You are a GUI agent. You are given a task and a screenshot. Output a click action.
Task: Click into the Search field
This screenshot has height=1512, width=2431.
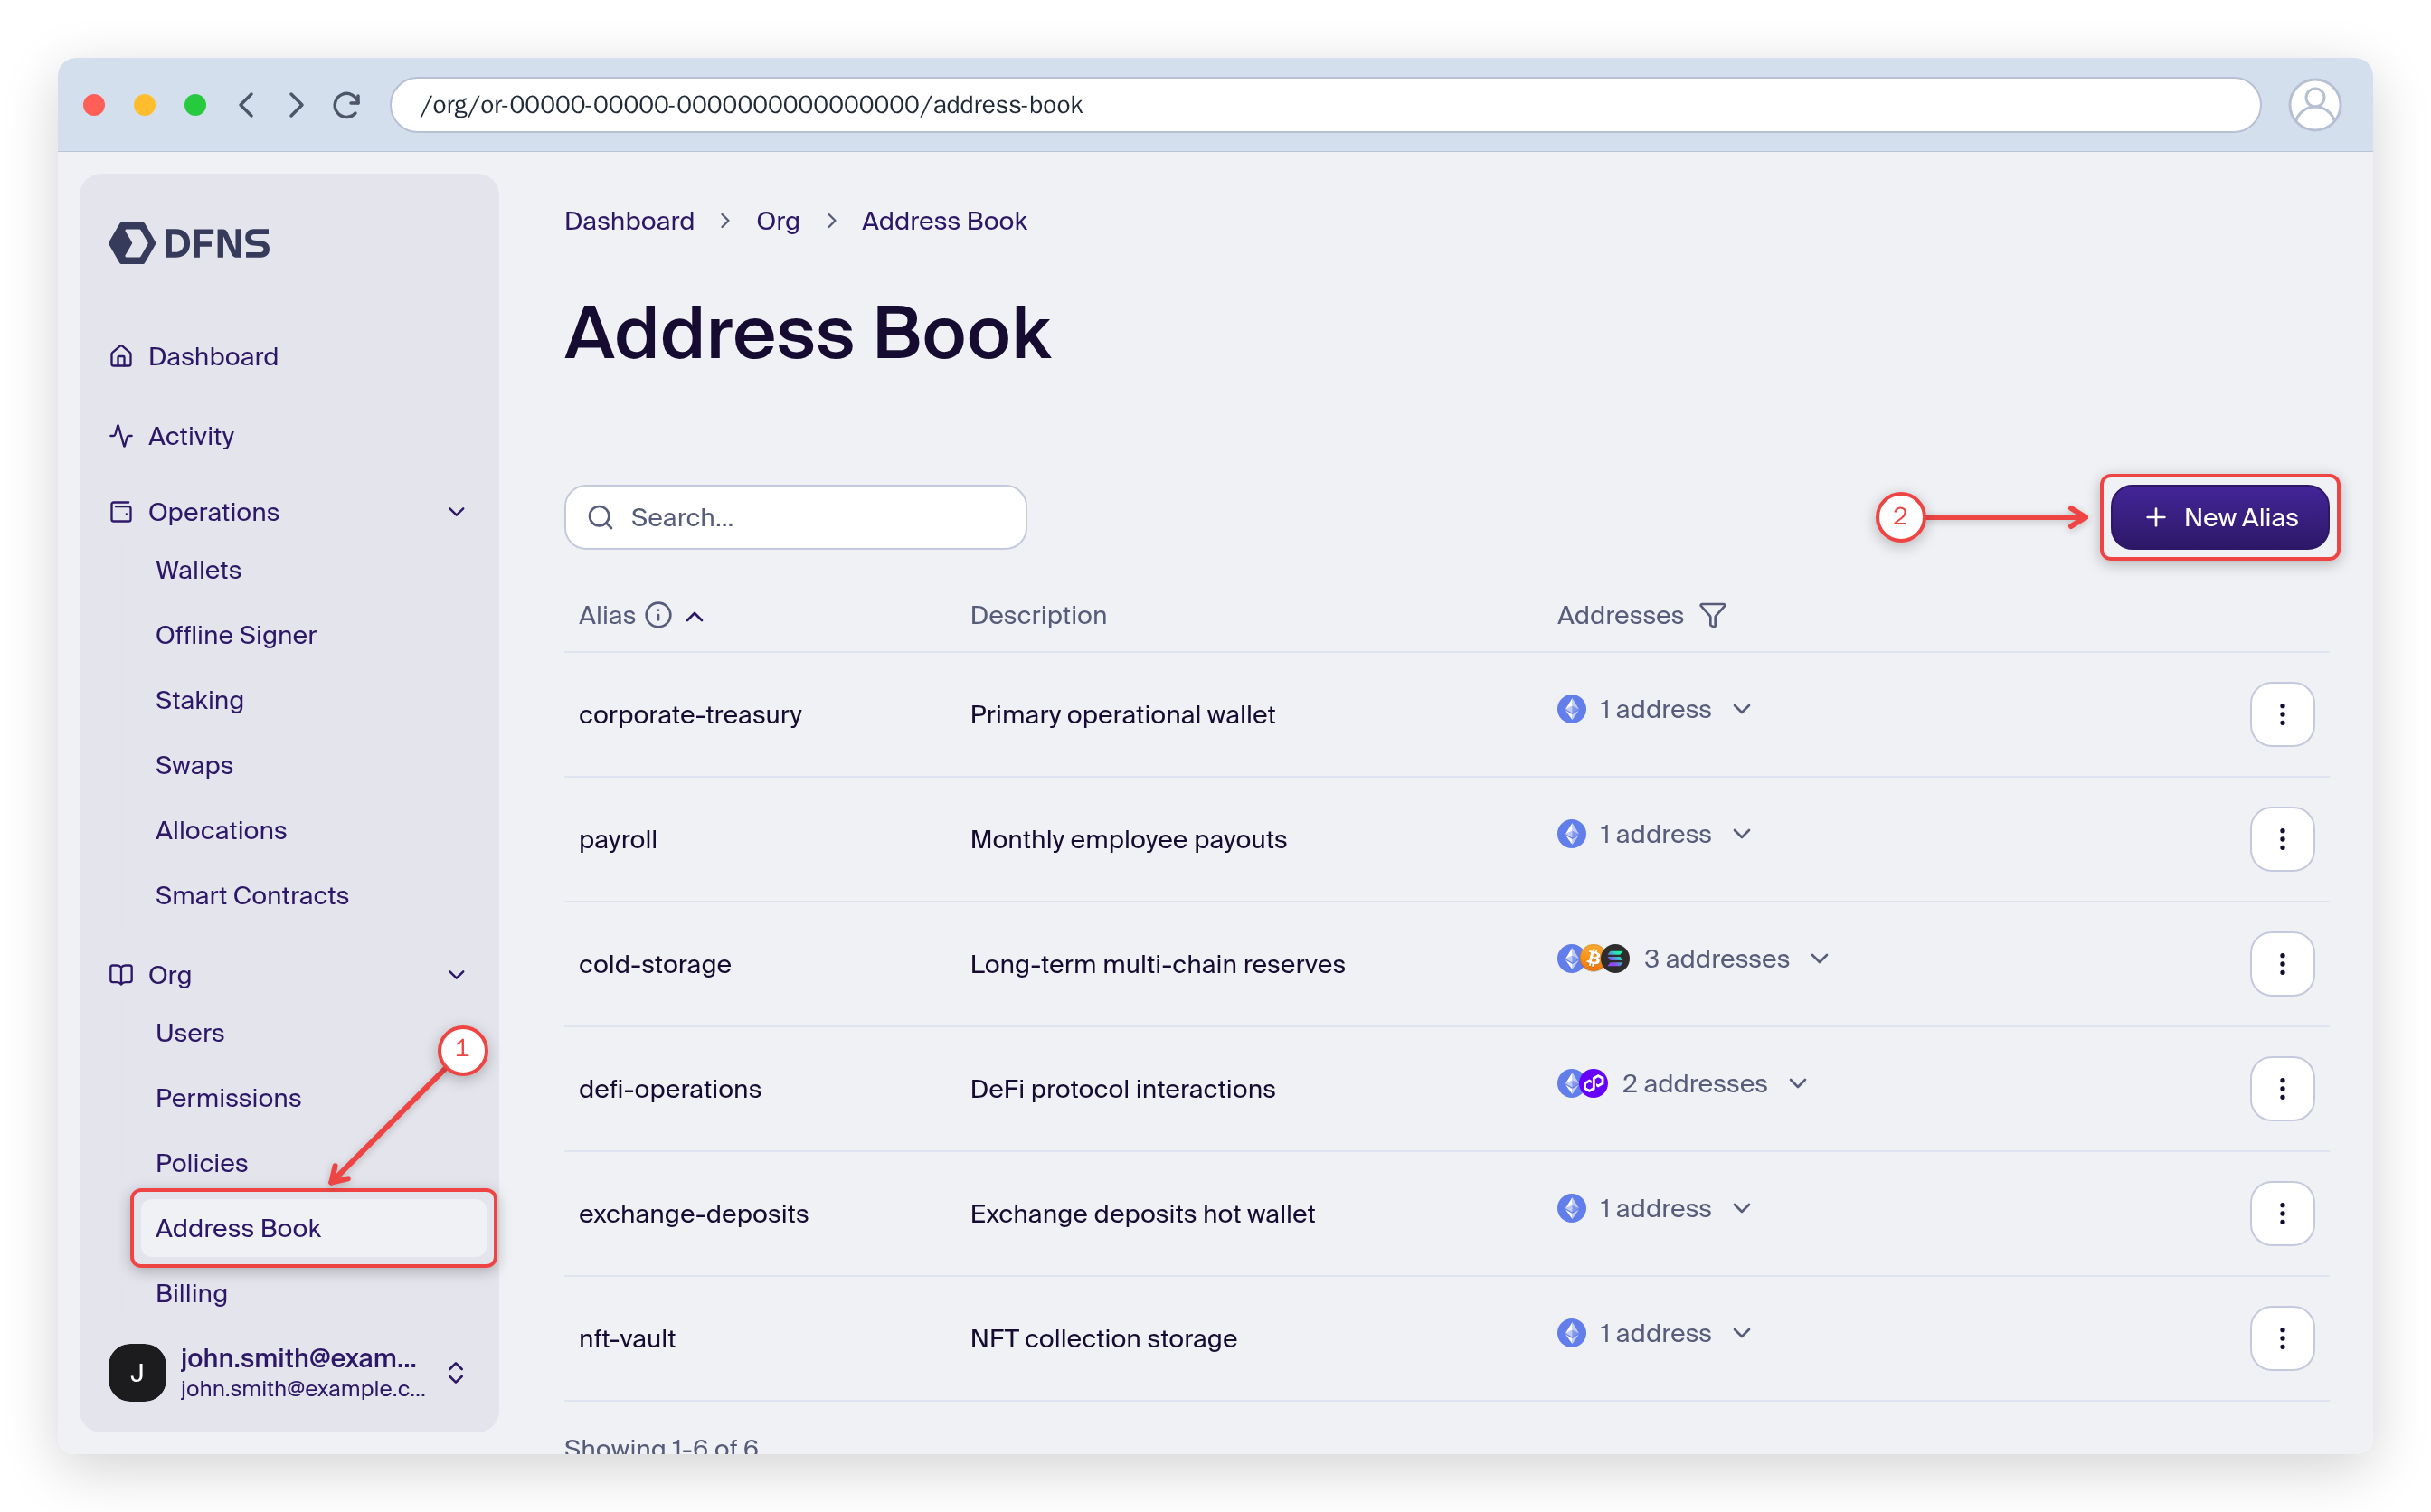pos(795,517)
